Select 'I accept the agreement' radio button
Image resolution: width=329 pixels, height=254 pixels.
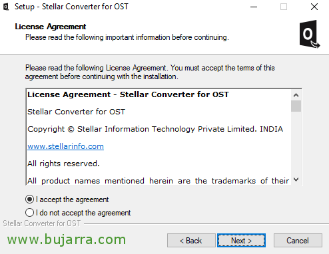(29, 199)
